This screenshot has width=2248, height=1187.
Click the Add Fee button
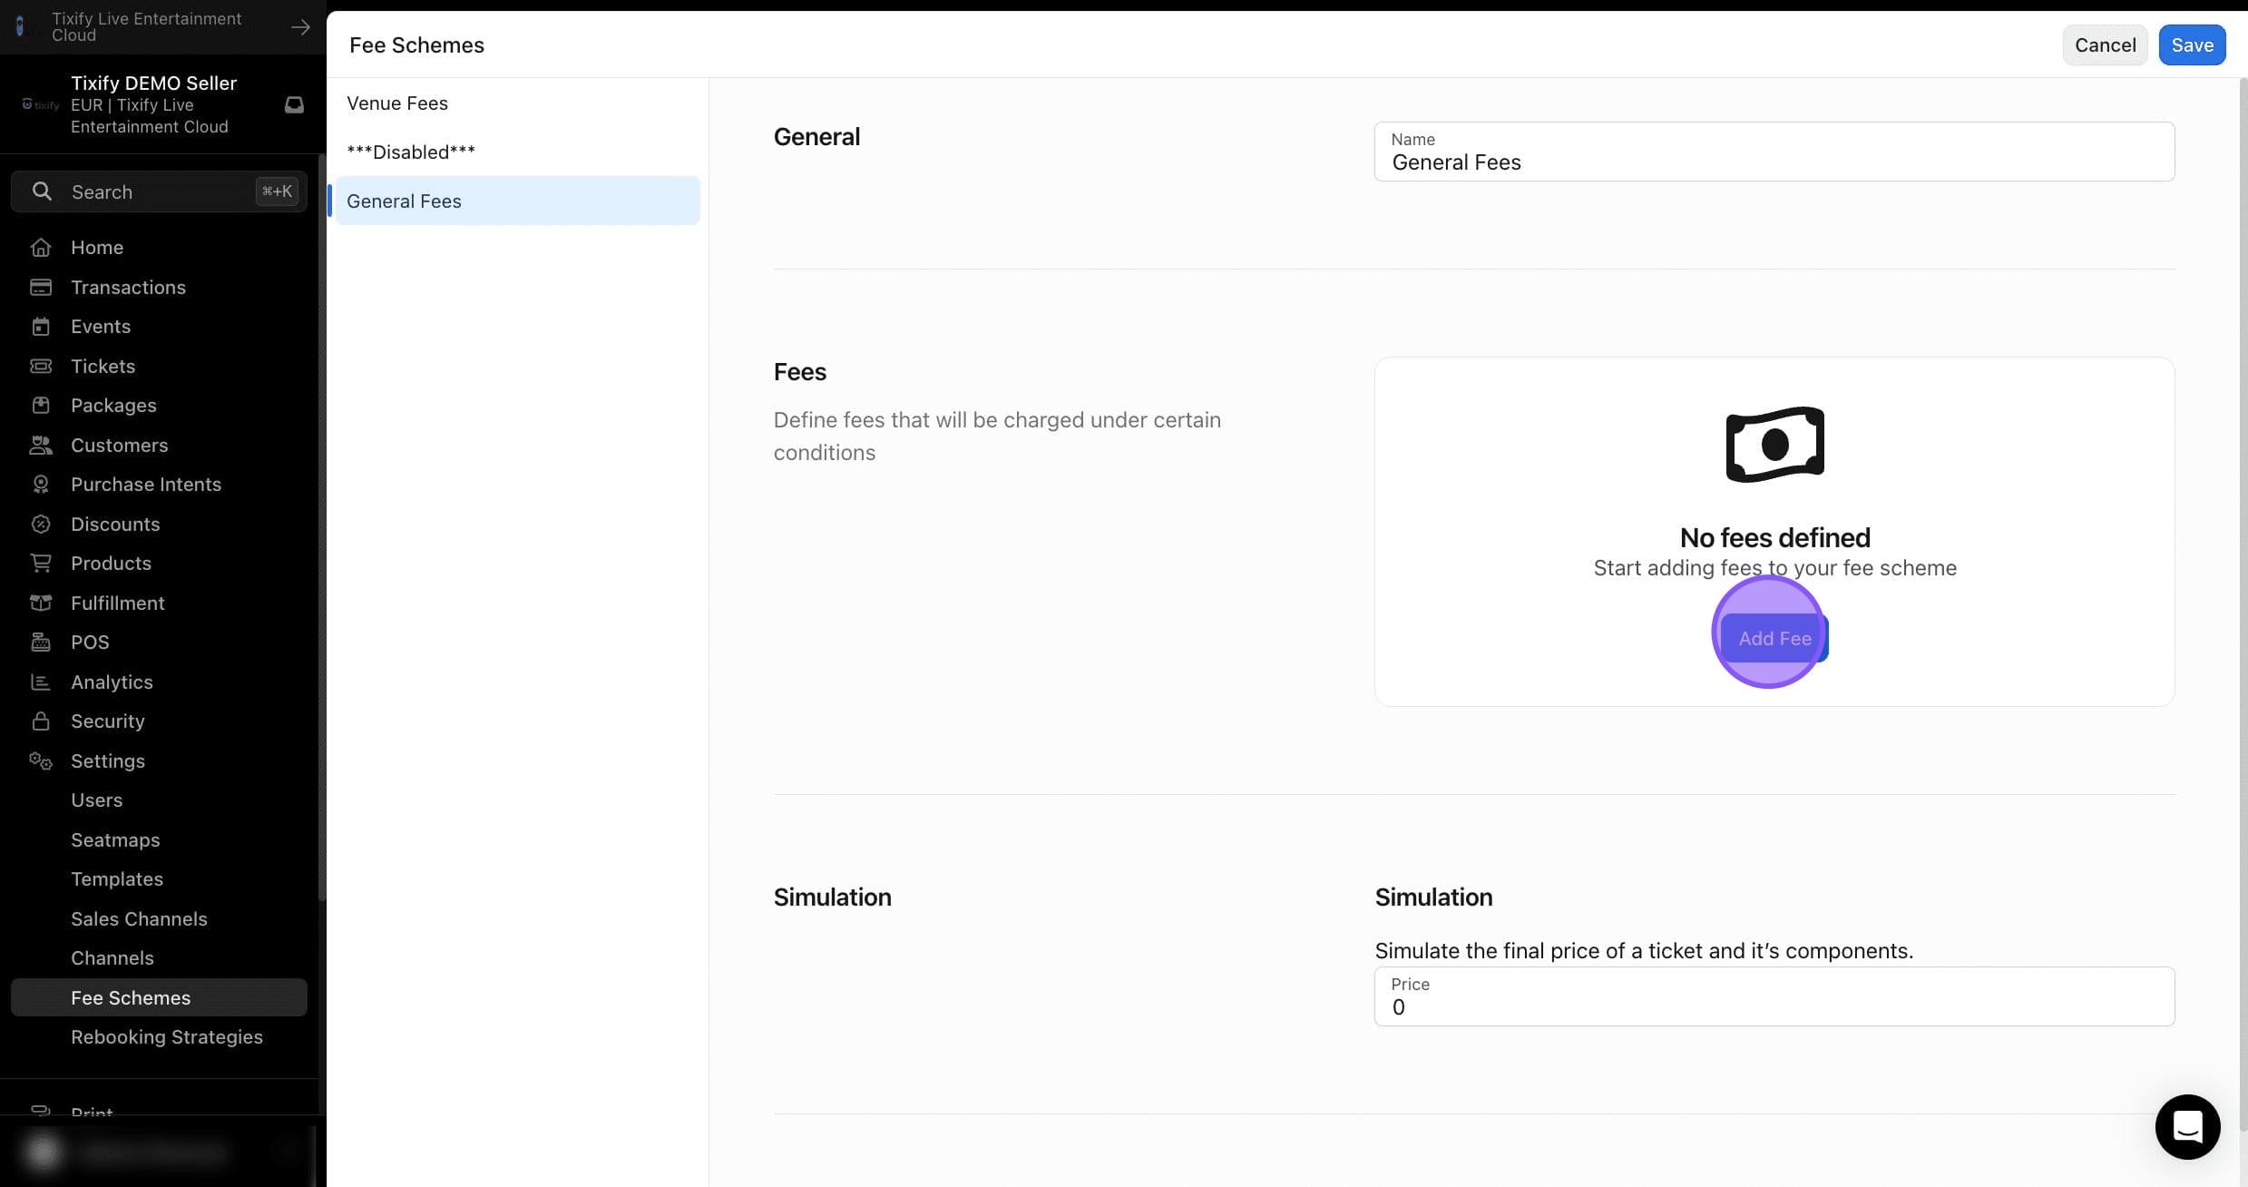pos(1774,639)
